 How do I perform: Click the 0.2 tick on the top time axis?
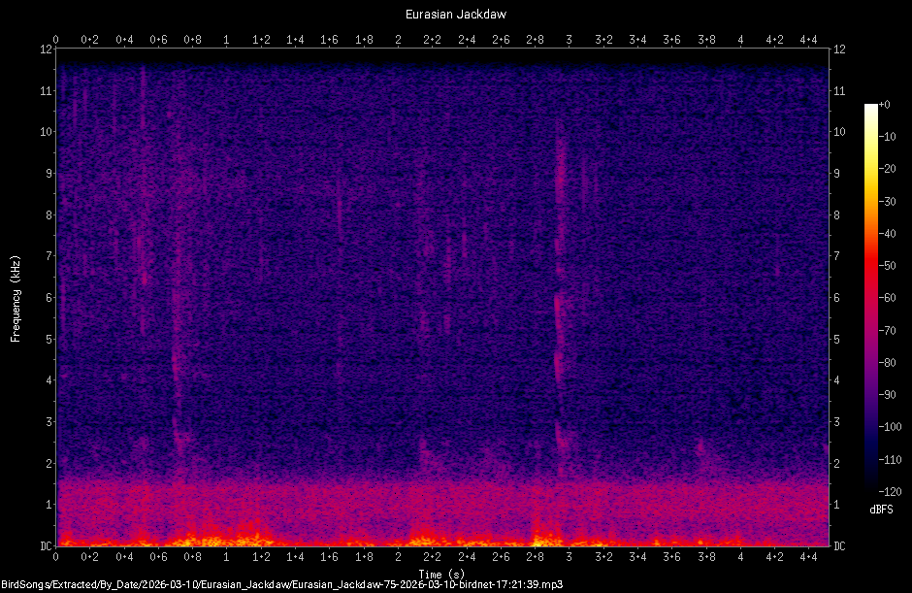coord(91,41)
